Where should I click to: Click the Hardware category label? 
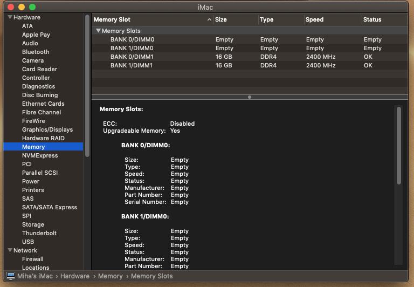[27, 17]
